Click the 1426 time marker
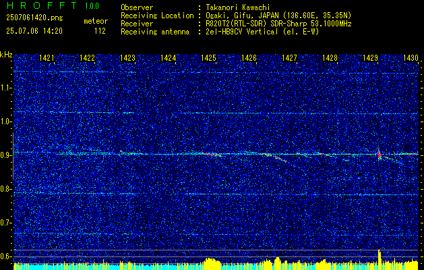This screenshot has height=270, width=424. (249, 57)
